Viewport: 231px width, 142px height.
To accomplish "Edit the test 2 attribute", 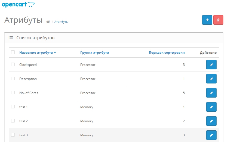I will point(211,121).
